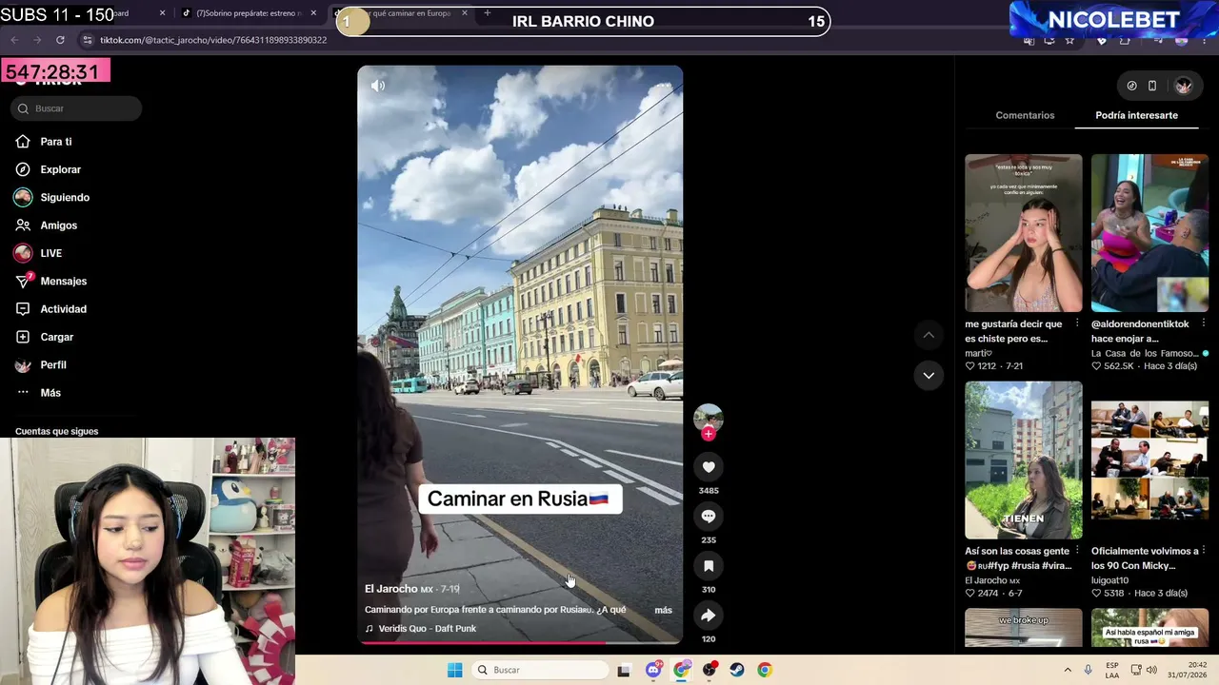Select the Podría interesarte tab

tap(1136, 115)
